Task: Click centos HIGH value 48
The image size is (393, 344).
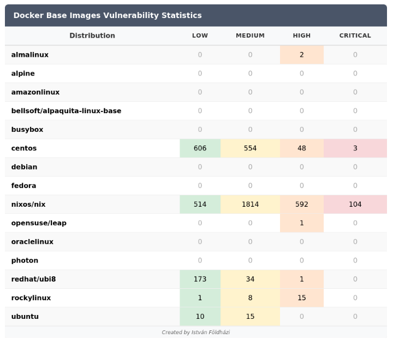Action: point(302,148)
